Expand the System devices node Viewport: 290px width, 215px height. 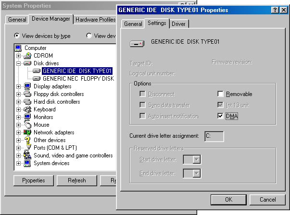coord(18,163)
